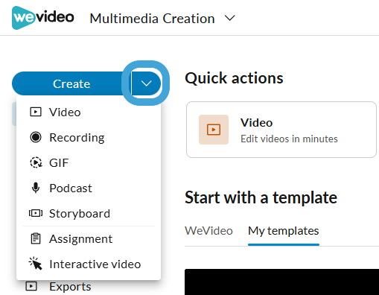Open the black template thumbnail
Viewport: 379px width, 295px height.
(281, 282)
